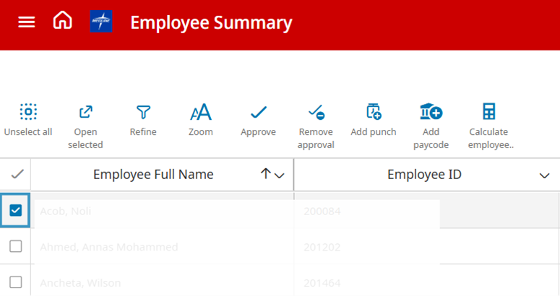Toggle sort arrow on Employee Full Name
Image resolution: width=560 pixels, height=296 pixels.
266,174
